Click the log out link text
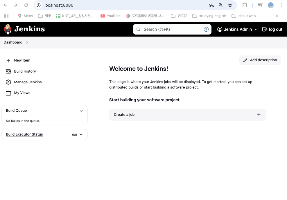The height and width of the screenshot is (200, 287). tap(275, 29)
